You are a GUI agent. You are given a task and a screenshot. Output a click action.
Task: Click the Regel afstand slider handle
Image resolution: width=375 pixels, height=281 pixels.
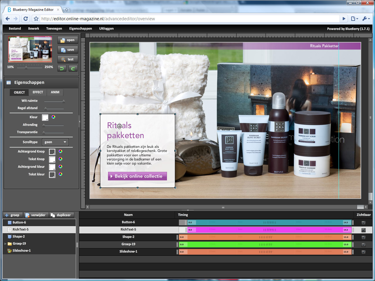click(45, 109)
